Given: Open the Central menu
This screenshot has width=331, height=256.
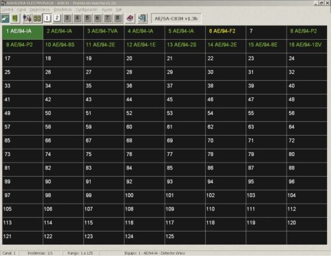Looking at the screenshot, I should click(8, 10).
